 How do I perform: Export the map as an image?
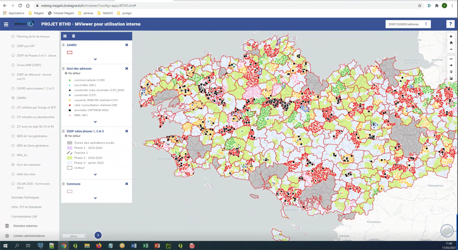(x=451, y=78)
